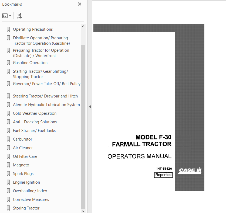Click bookmark icon beside Preparing Tractor (Distillate) / Winterfront
This screenshot has height=213, width=226.
(8, 50)
